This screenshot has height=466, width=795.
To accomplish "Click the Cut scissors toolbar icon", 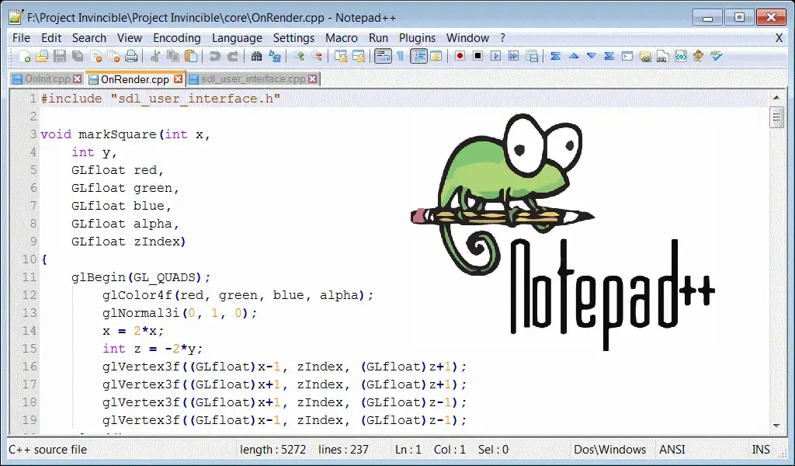I will [155, 56].
